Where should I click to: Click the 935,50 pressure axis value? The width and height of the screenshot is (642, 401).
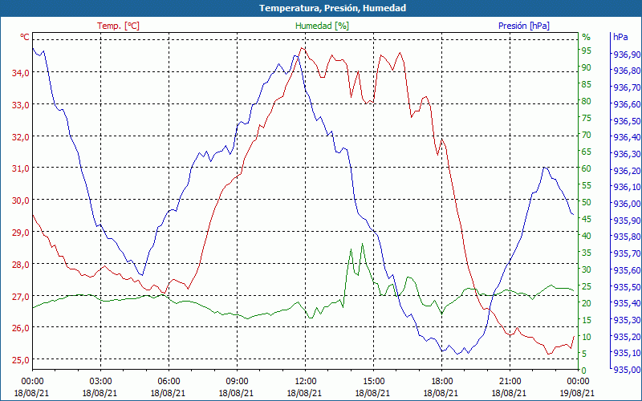(x=627, y=287)
